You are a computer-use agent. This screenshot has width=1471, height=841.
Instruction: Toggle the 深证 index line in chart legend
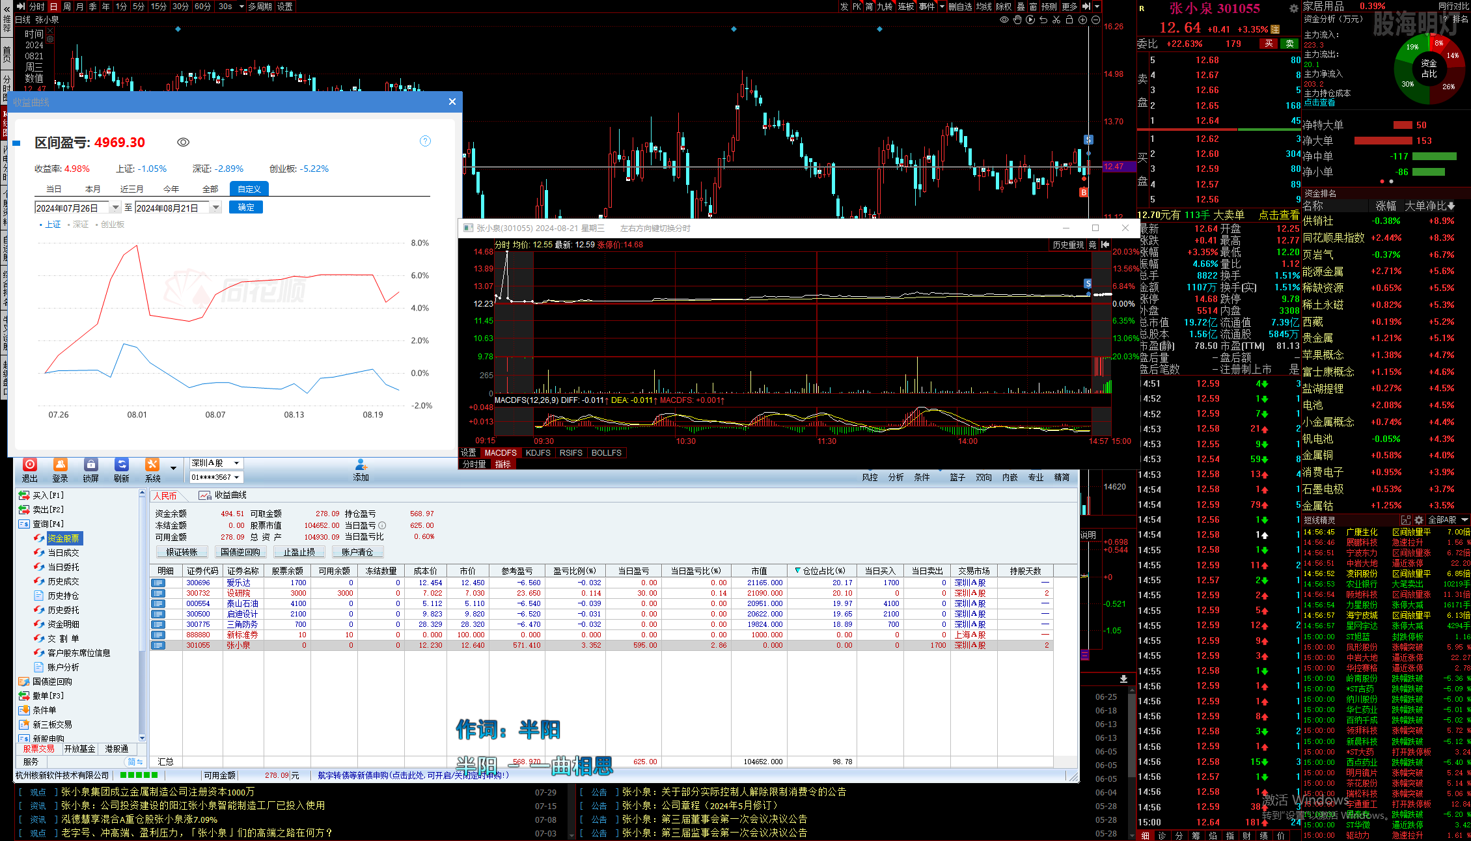78,225
